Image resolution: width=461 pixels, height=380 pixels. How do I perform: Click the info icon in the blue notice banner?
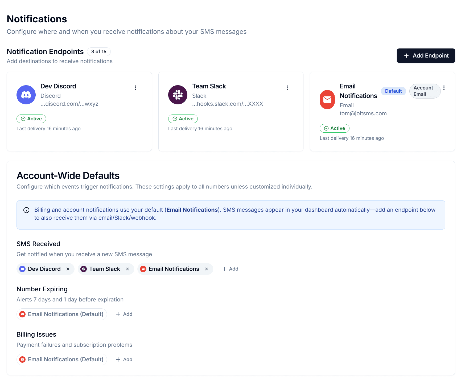pos(26,210)
